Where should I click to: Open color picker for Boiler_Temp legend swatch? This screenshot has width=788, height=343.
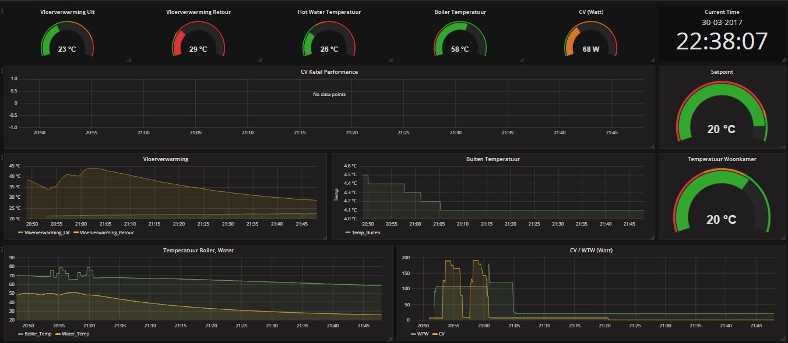[x=20, y=334]
